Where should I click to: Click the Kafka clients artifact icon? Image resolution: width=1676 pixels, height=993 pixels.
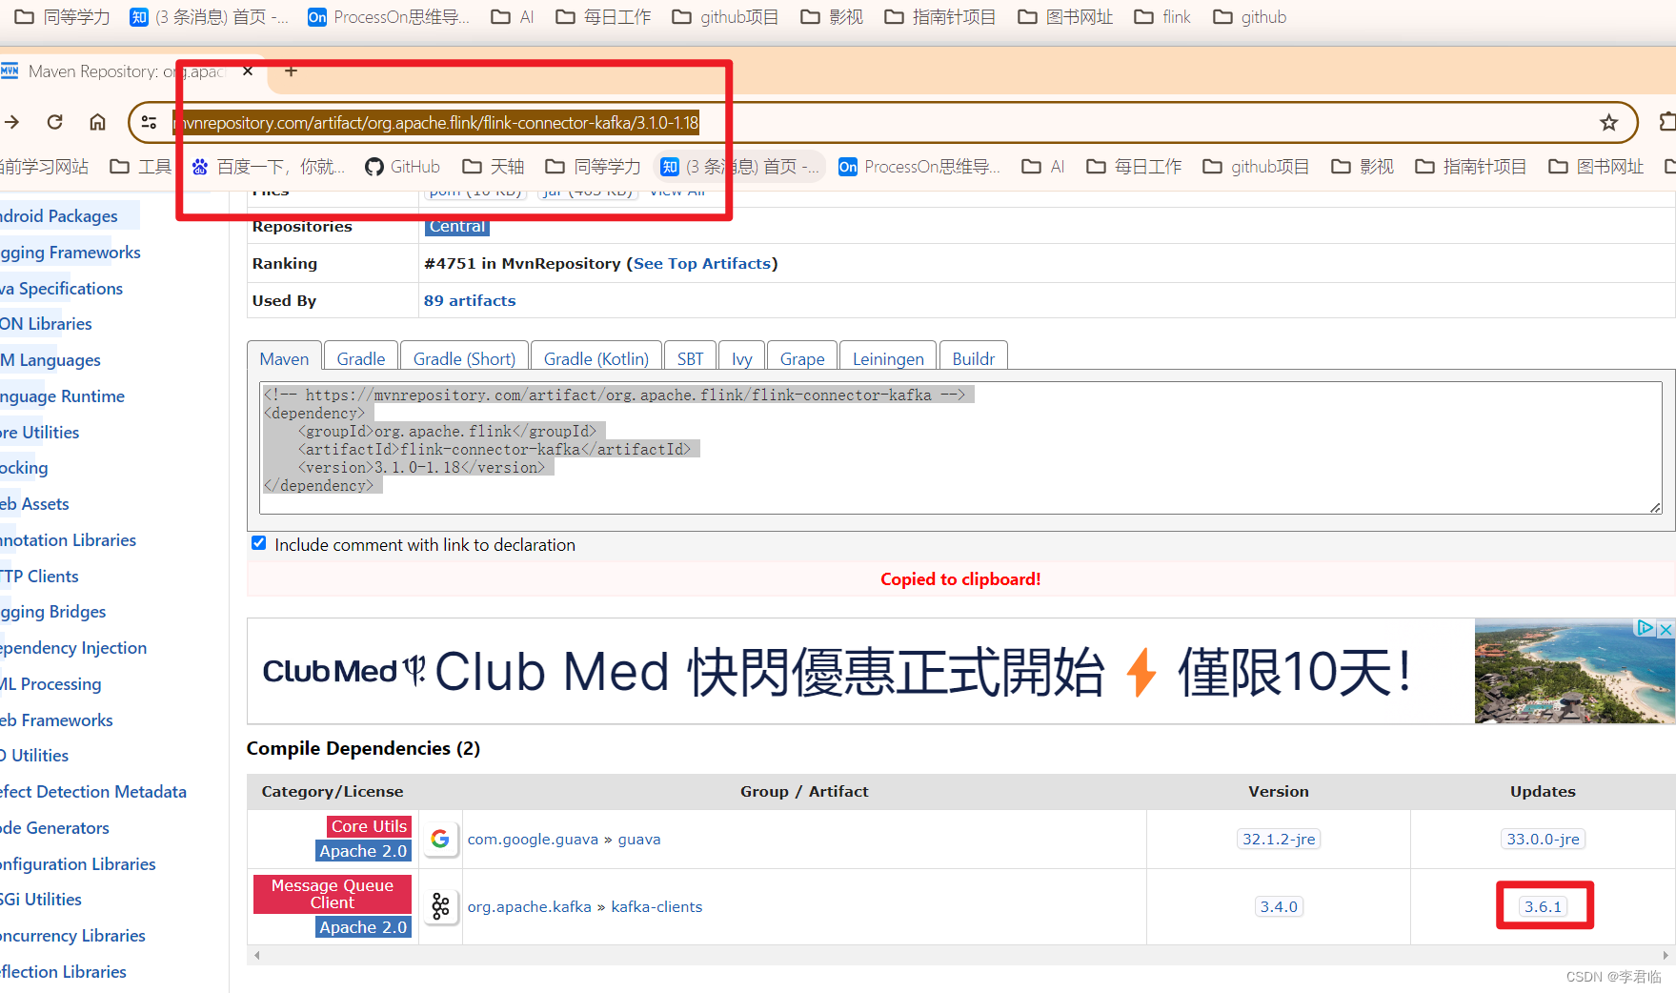point(440,906)
